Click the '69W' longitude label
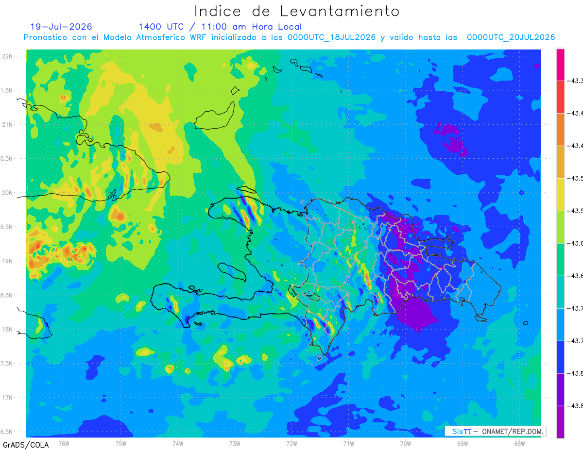The width and height of the screenshot is (583, 450). point(462,443)
